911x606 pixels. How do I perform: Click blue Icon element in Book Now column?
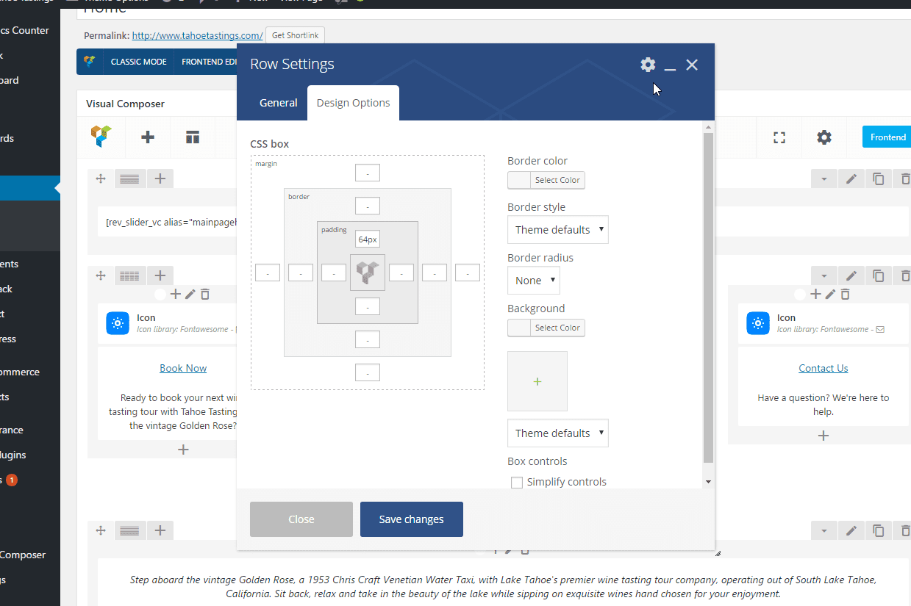[x=118, y=323]
